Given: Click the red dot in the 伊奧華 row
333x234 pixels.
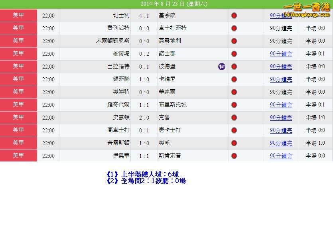Looking at the screenshot, I should [234, 155].
